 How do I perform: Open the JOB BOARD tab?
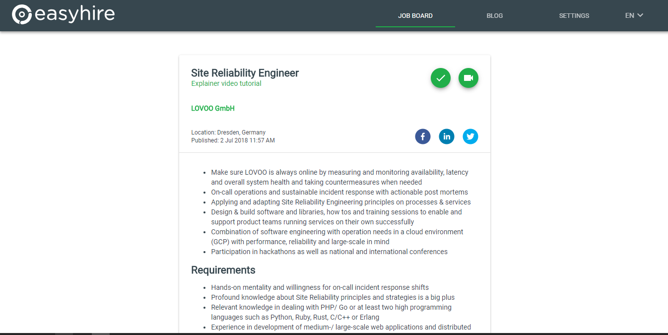coord(415,16)
